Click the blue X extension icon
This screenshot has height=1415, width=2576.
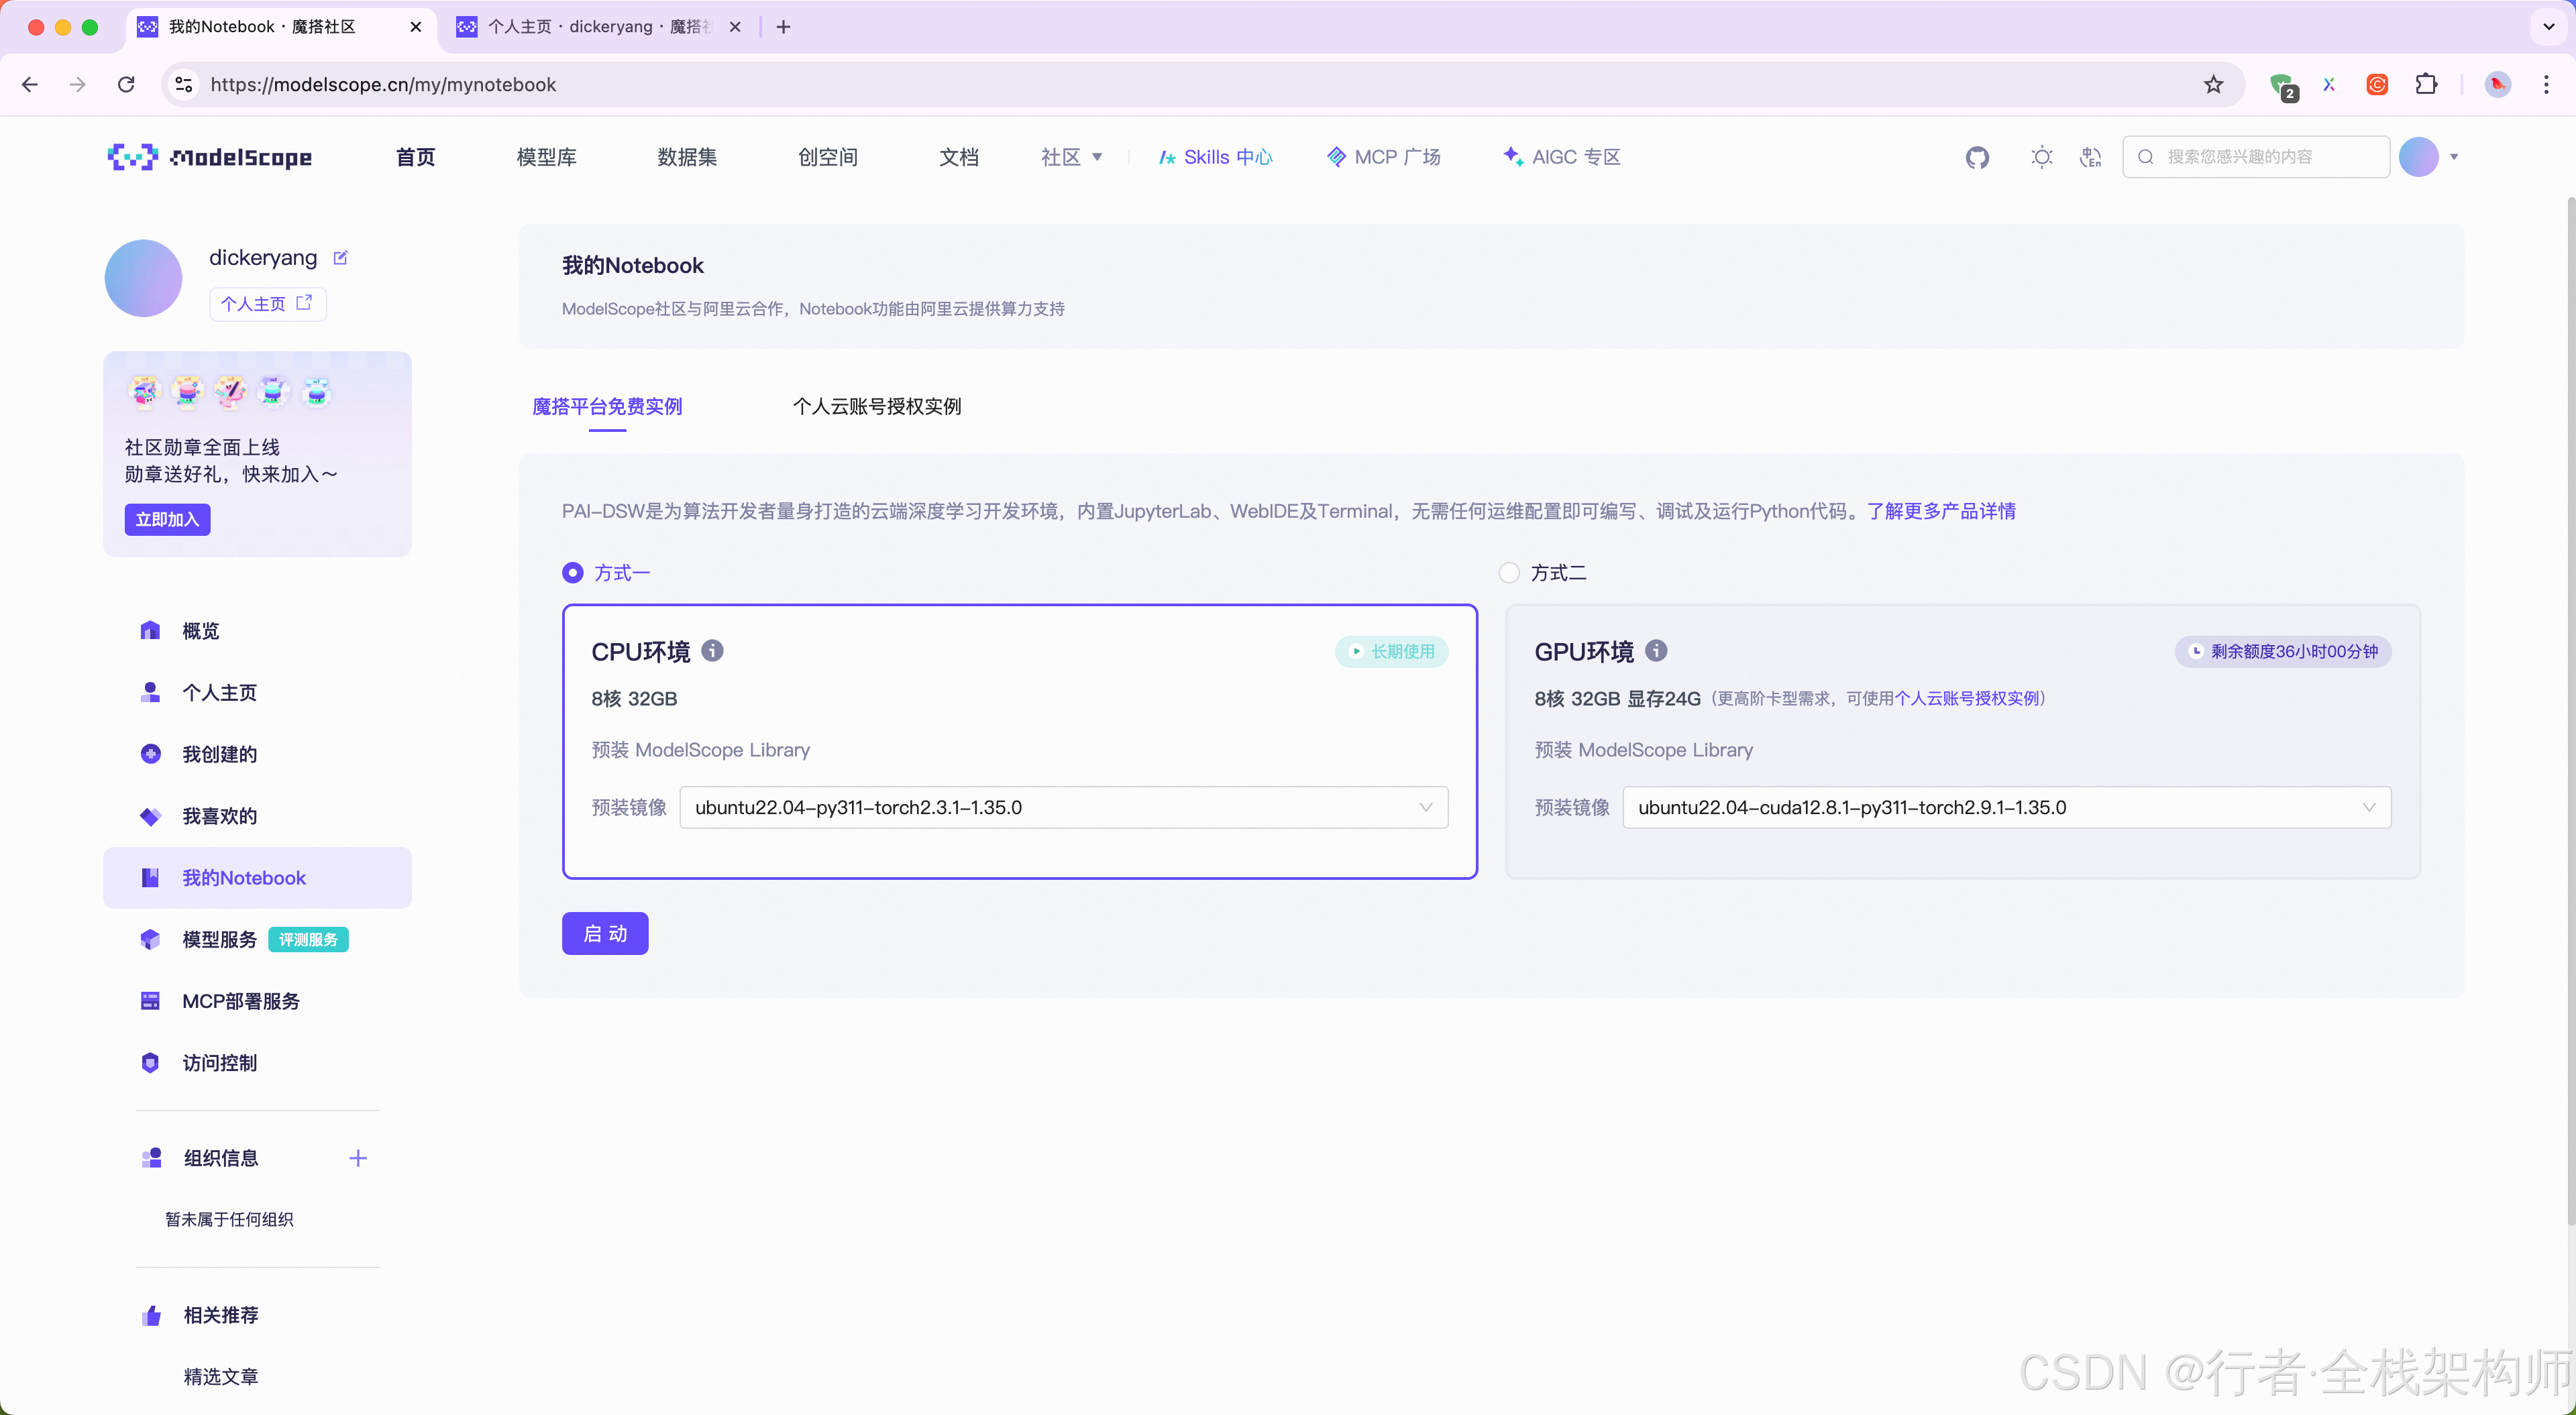point(2329,85)
